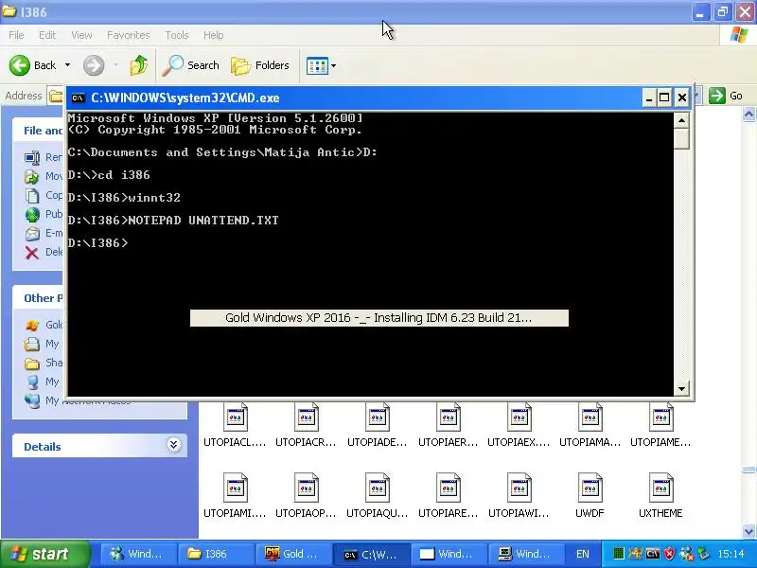This screenshot has width=757, height=568.
Task: Click the Up folder icon in Explorer
Action: pyautogui.click(x=139, y=65)
